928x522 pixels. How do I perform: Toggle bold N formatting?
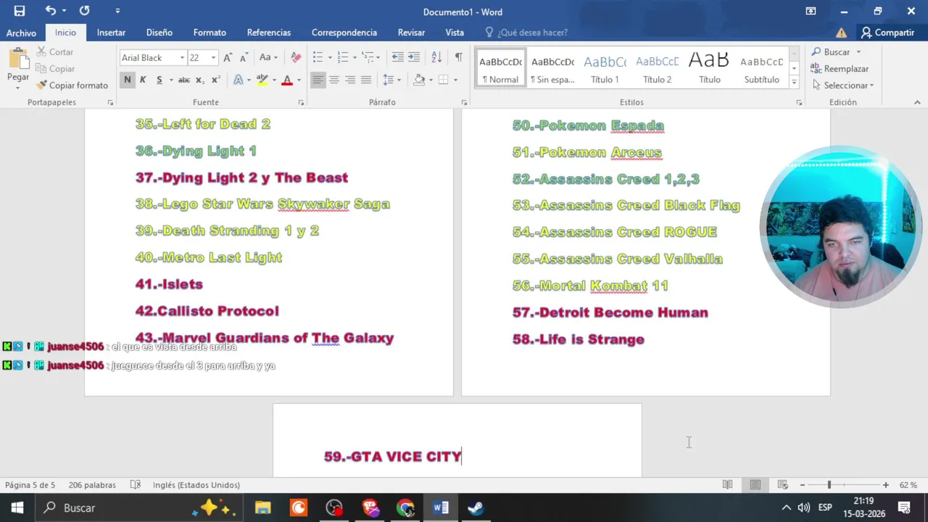coord(128,80)
